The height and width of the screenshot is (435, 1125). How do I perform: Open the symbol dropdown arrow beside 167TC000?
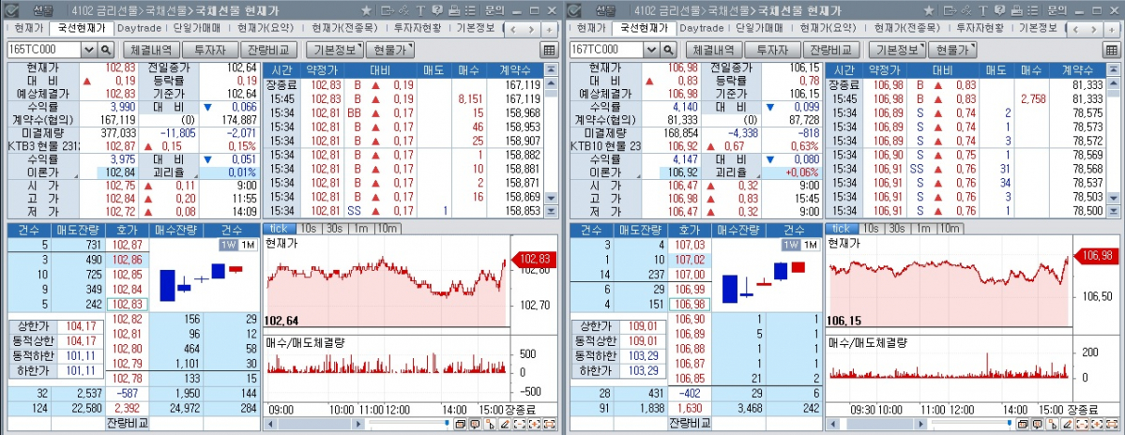click(651, 50)
